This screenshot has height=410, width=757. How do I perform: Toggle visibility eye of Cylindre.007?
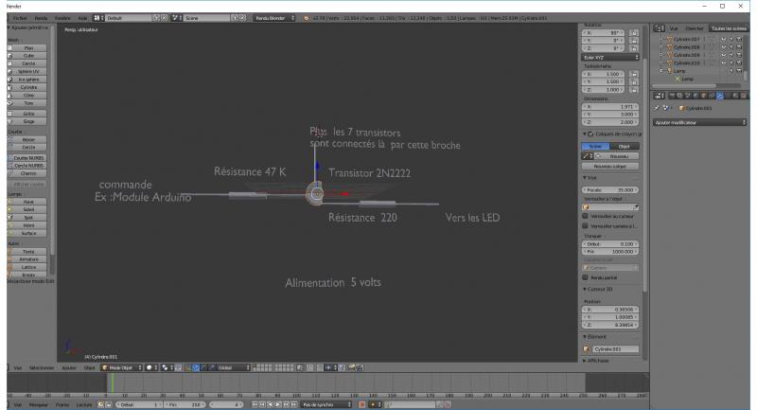723,38
